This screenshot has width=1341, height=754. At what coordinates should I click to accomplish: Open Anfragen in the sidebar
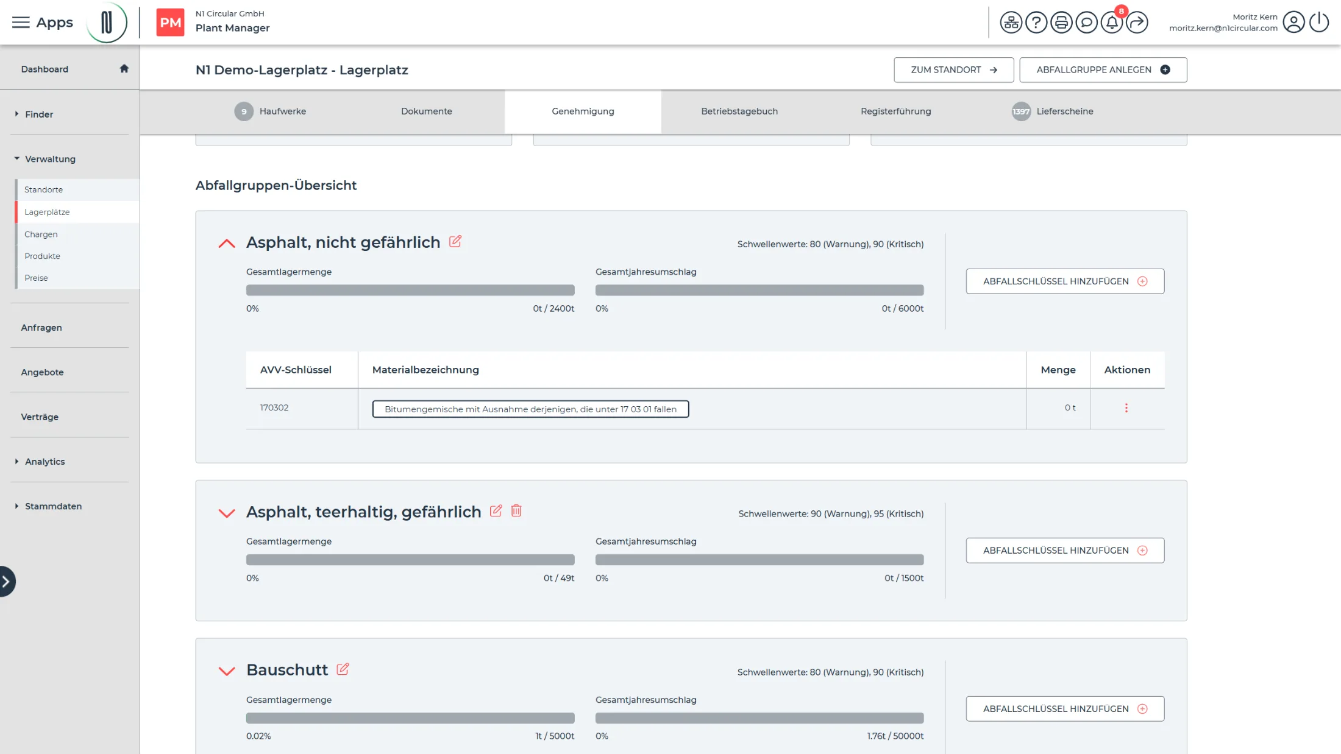pyautogui.click(x=41, y=328)
